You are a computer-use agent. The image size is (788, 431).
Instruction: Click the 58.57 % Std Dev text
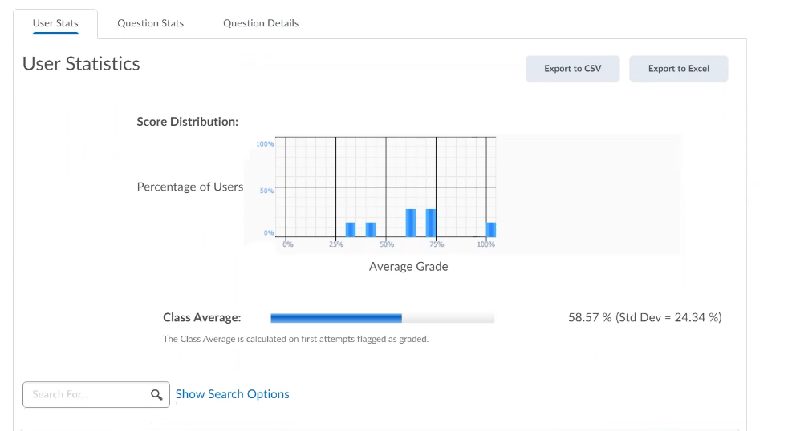(644, 317)
